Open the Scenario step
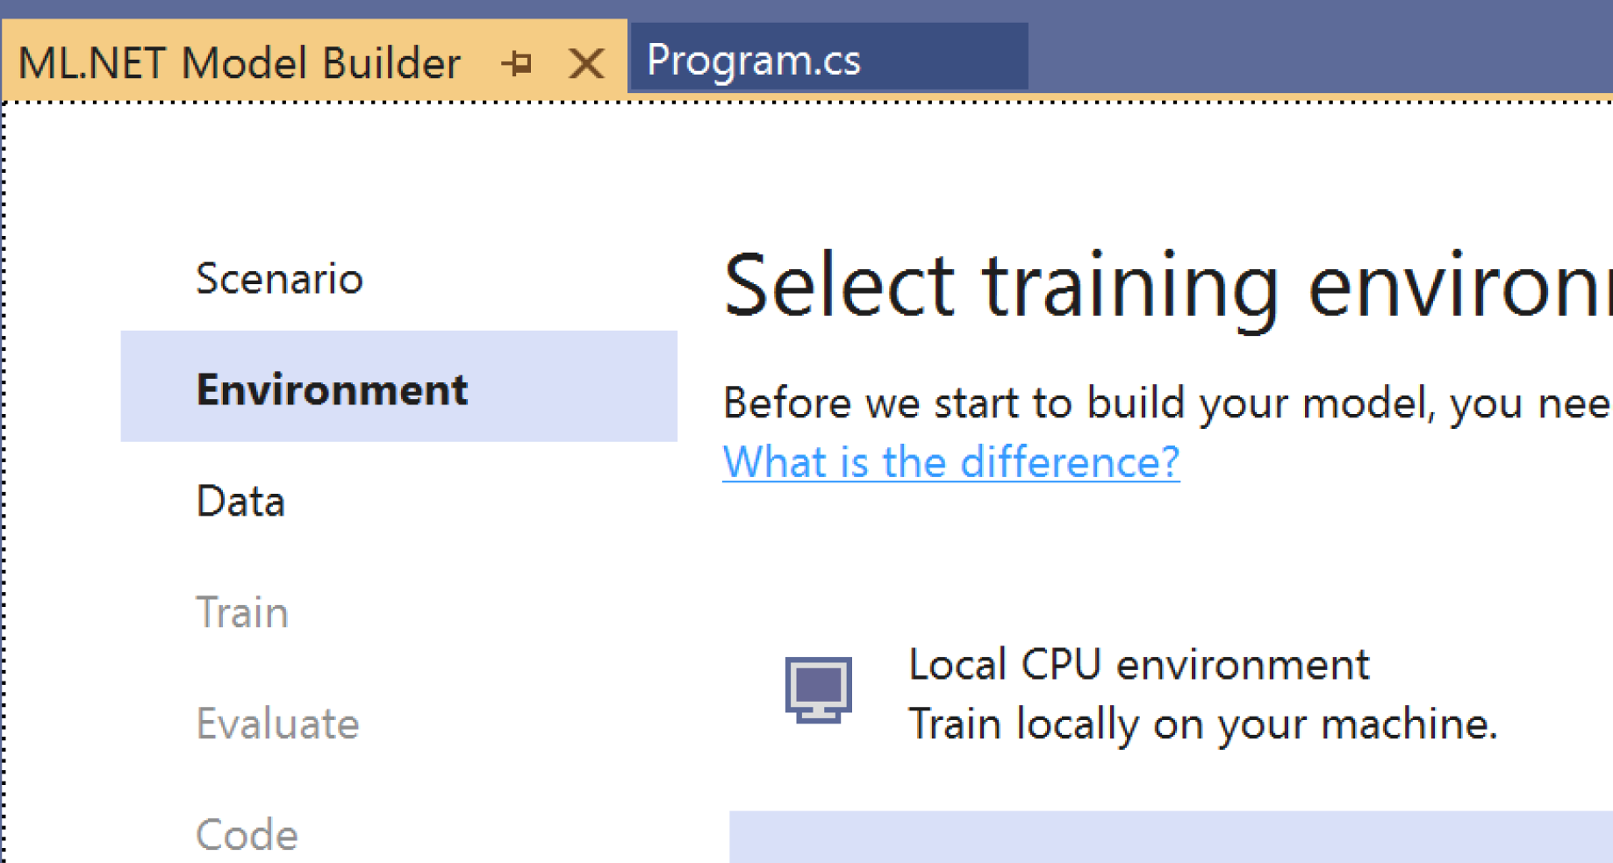The image size is (1613, 863). (x=279, y=278)
